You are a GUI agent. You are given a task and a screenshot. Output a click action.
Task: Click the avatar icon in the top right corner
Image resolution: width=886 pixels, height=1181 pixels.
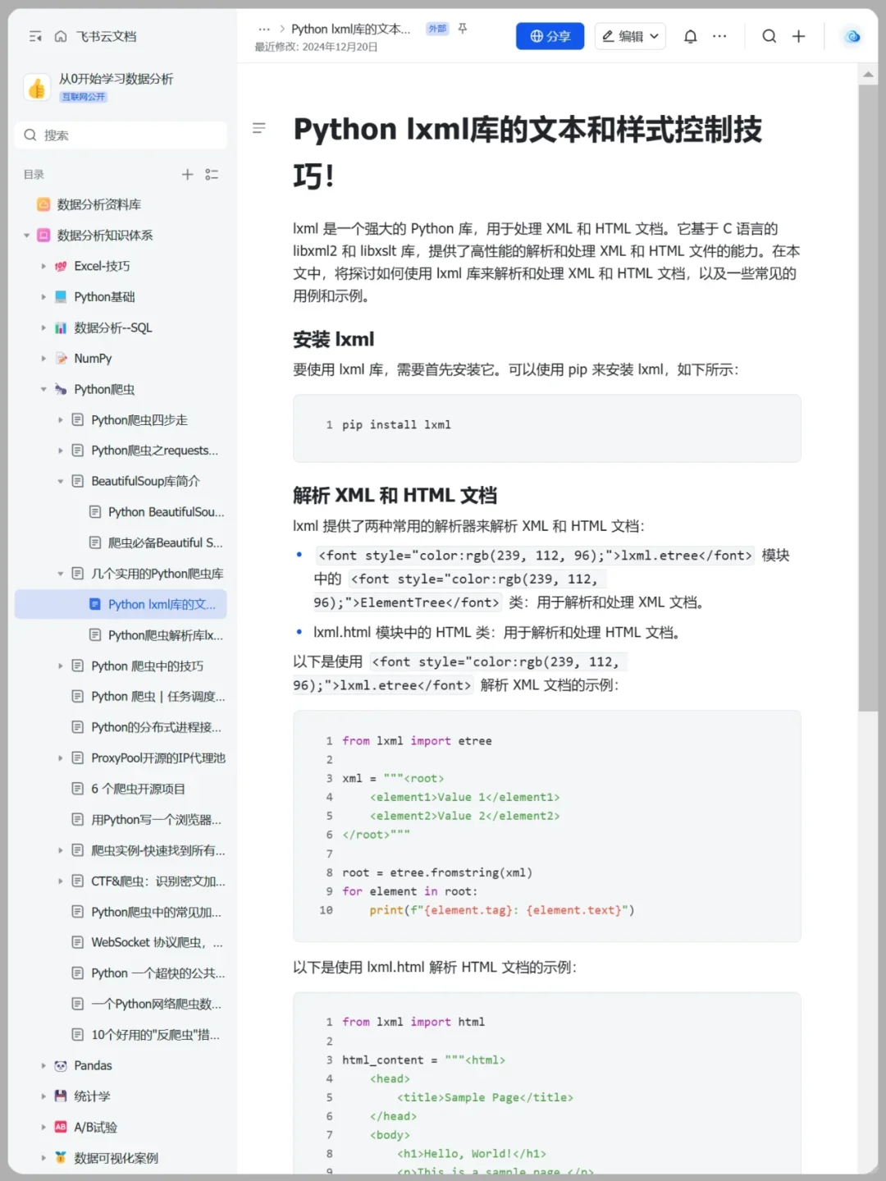[x=852, y=36]
